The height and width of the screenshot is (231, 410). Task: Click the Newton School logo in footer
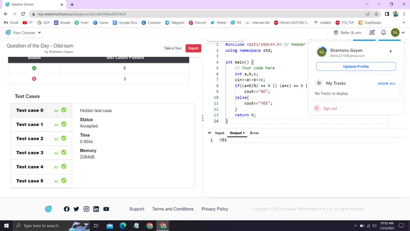pyautogui.click(x=48, y=209)
